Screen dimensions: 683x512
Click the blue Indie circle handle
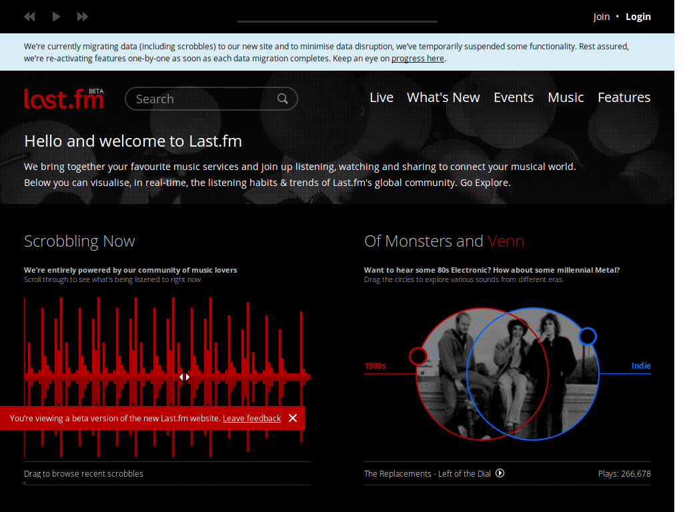pyautogui.click(x=587, y=336)
